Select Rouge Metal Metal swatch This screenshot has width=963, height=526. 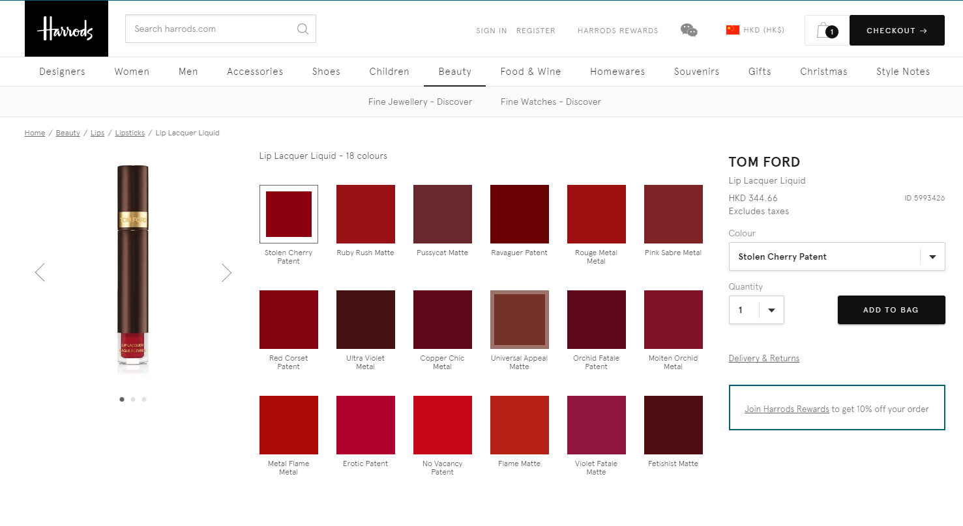597,214
